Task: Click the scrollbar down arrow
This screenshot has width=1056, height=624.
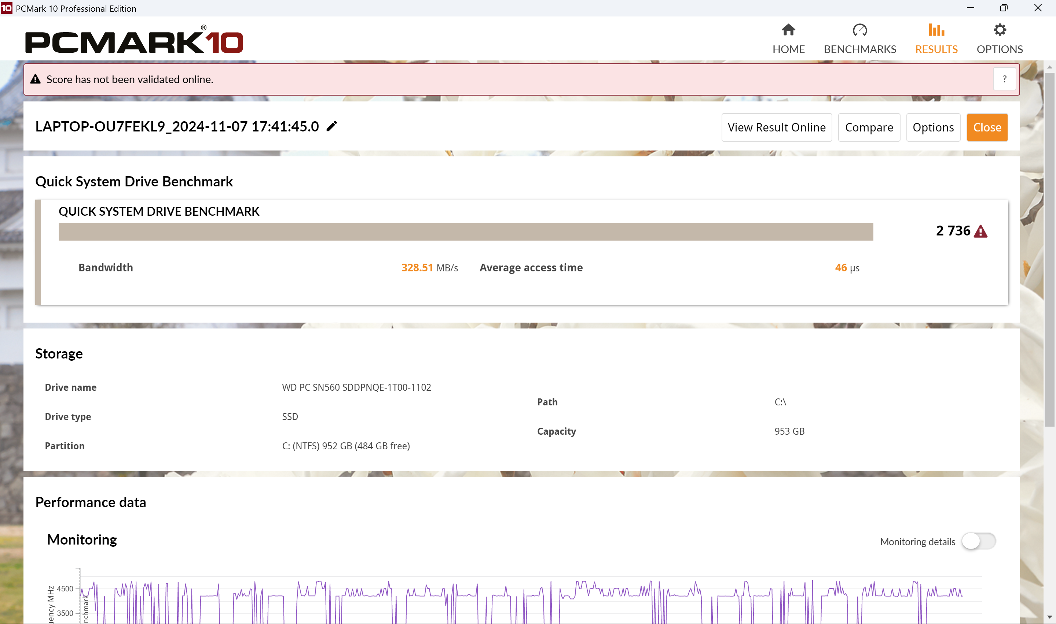Action: (x=1049, y=617)
